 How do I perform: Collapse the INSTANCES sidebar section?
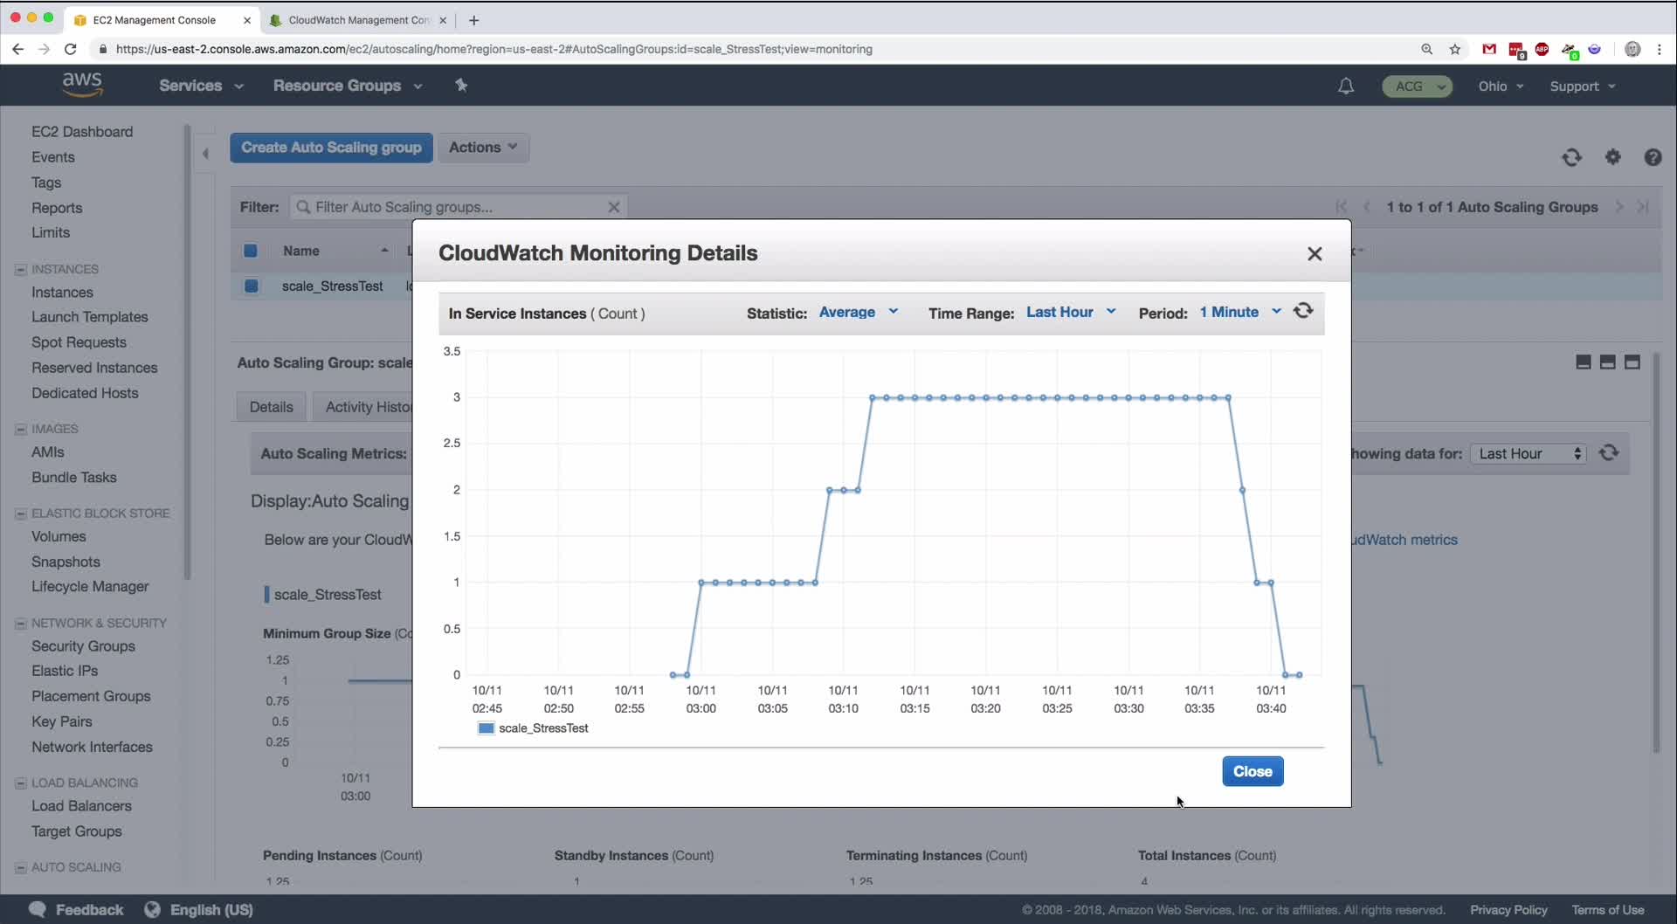click(x=20, y=269)
